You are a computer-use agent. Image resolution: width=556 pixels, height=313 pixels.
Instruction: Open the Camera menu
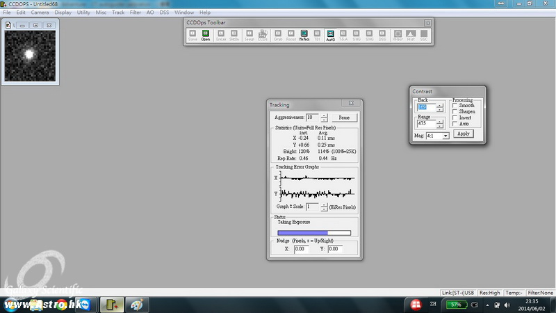(x=39, y=13)
